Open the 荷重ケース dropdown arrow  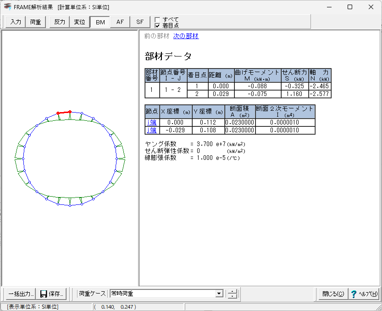click(x=219, y=294)
